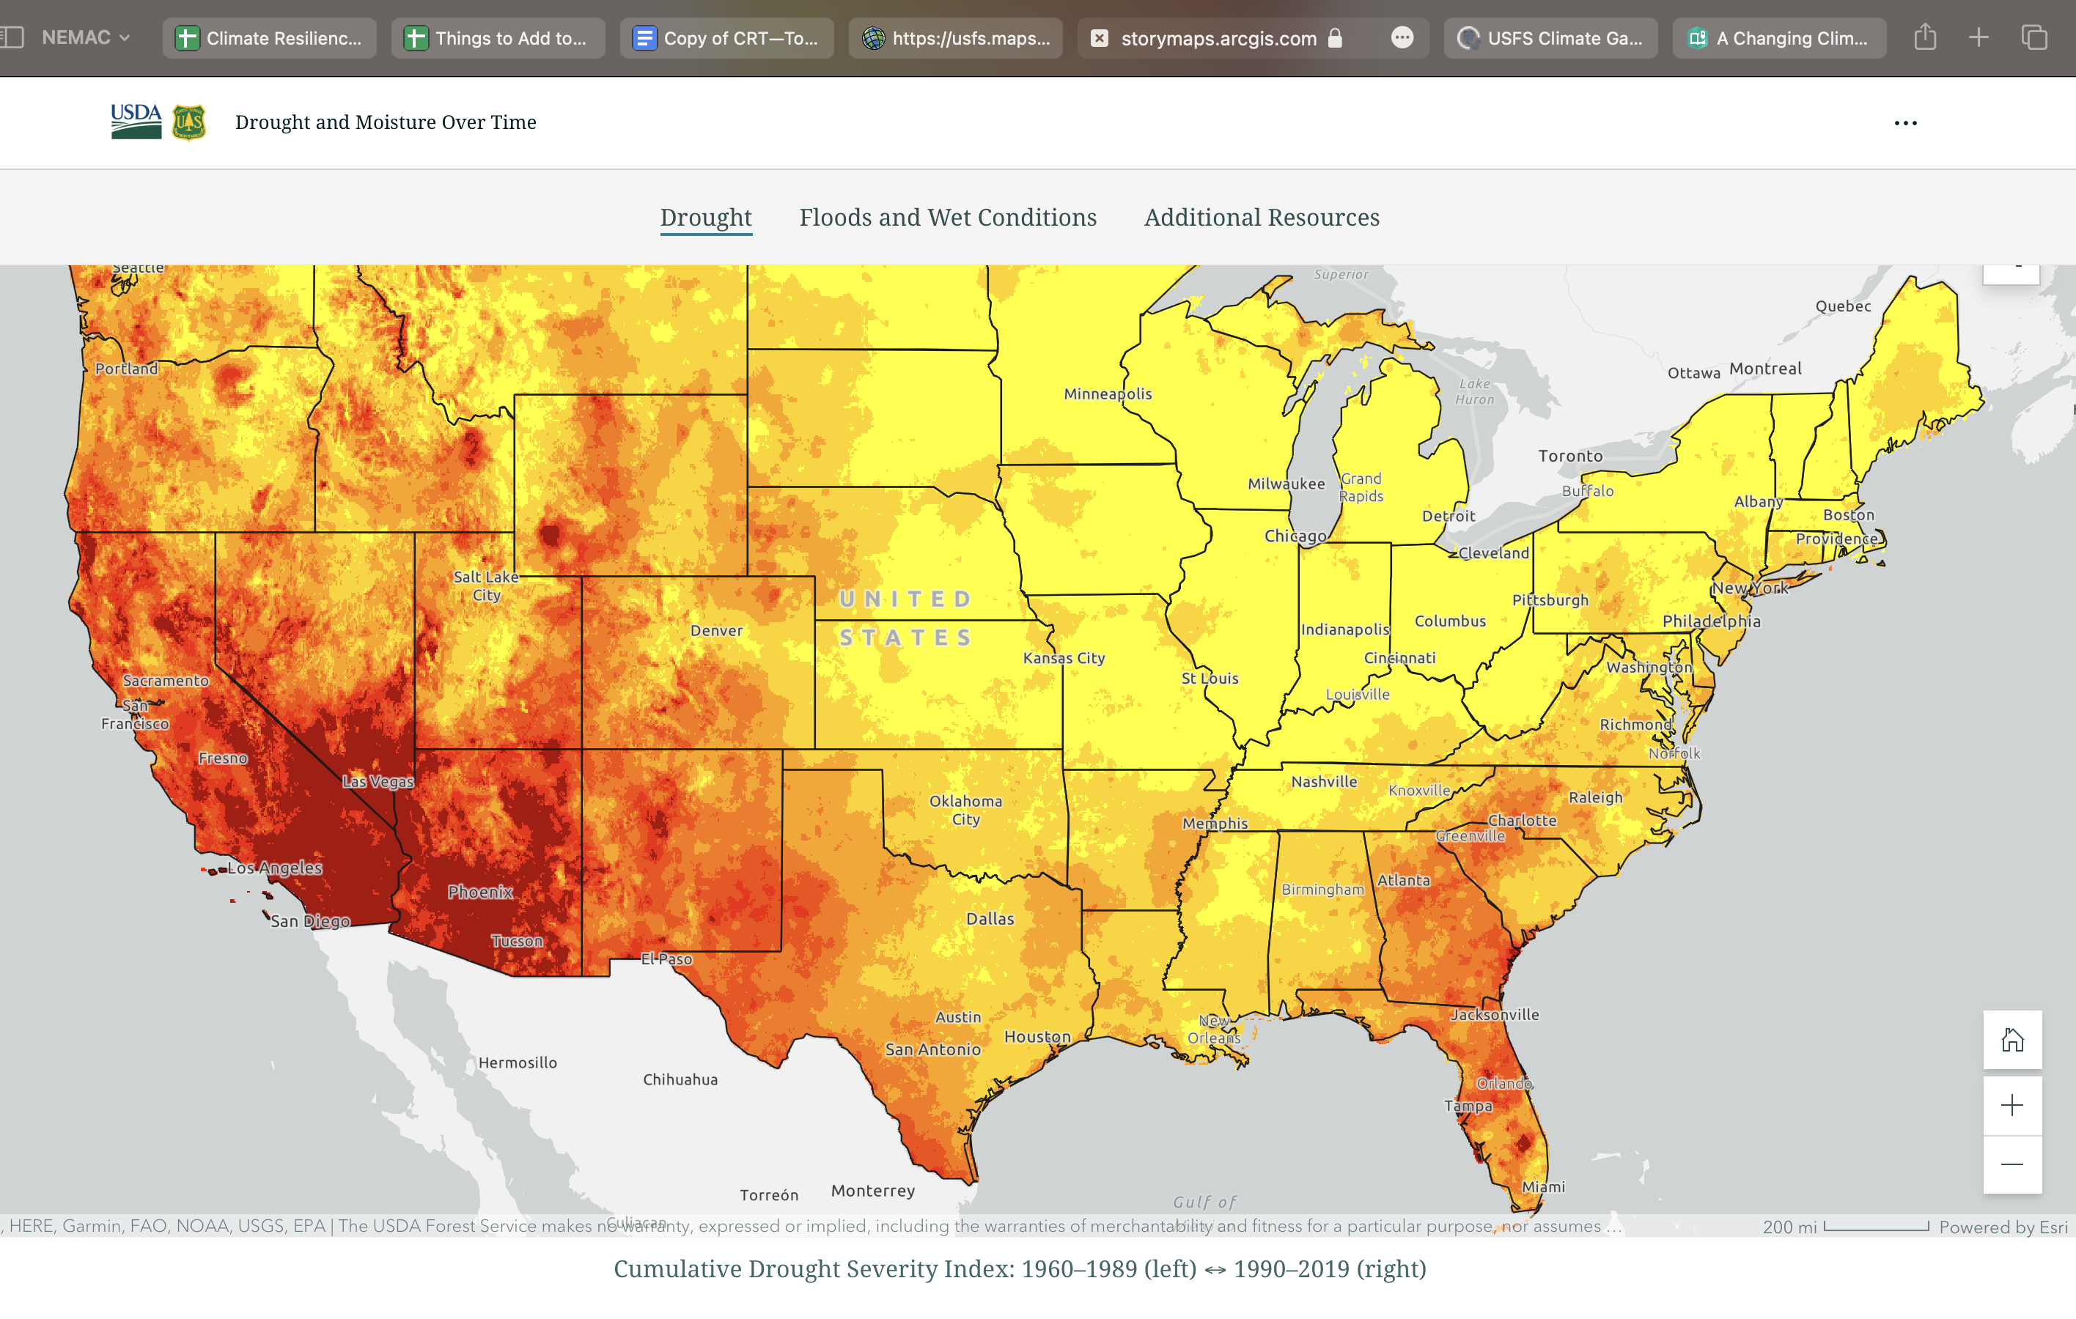Click the Tucson label on the map
The image size is (2076, 1319).
click(516, 941)
